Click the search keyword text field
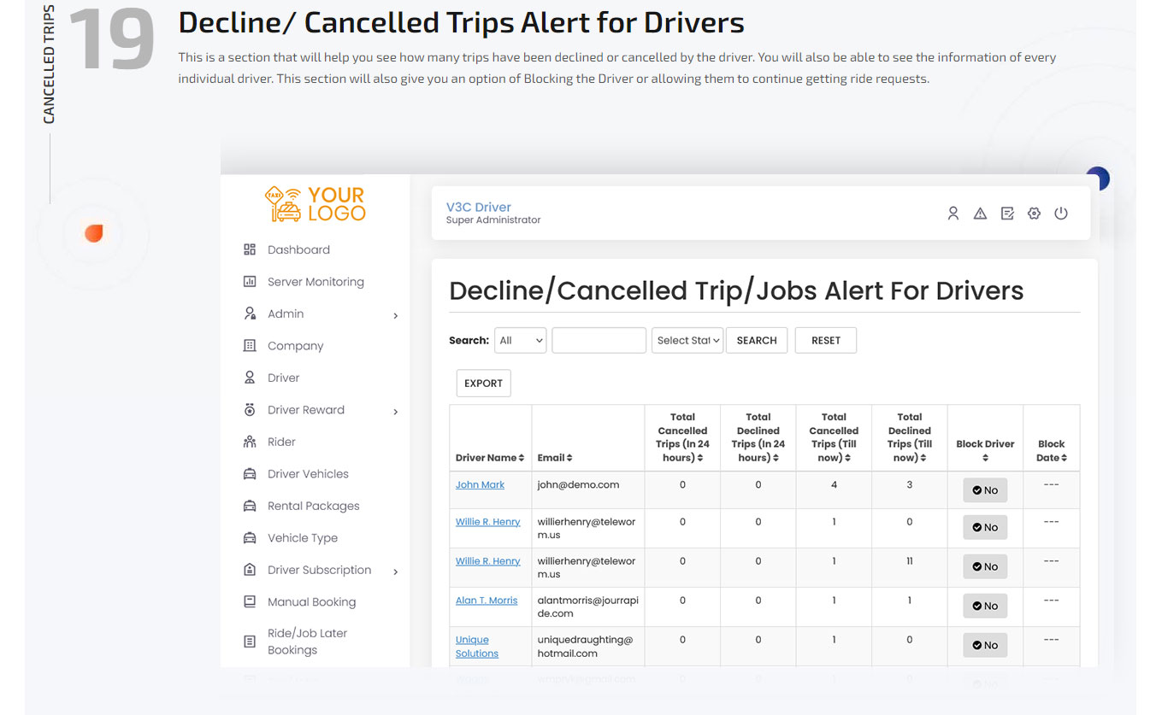 [x=599, y=340]
